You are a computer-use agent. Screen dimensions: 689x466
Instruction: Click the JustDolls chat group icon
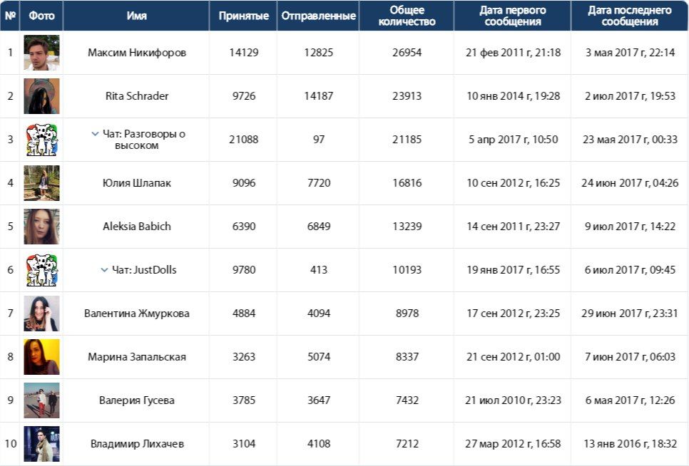(41, 270)
